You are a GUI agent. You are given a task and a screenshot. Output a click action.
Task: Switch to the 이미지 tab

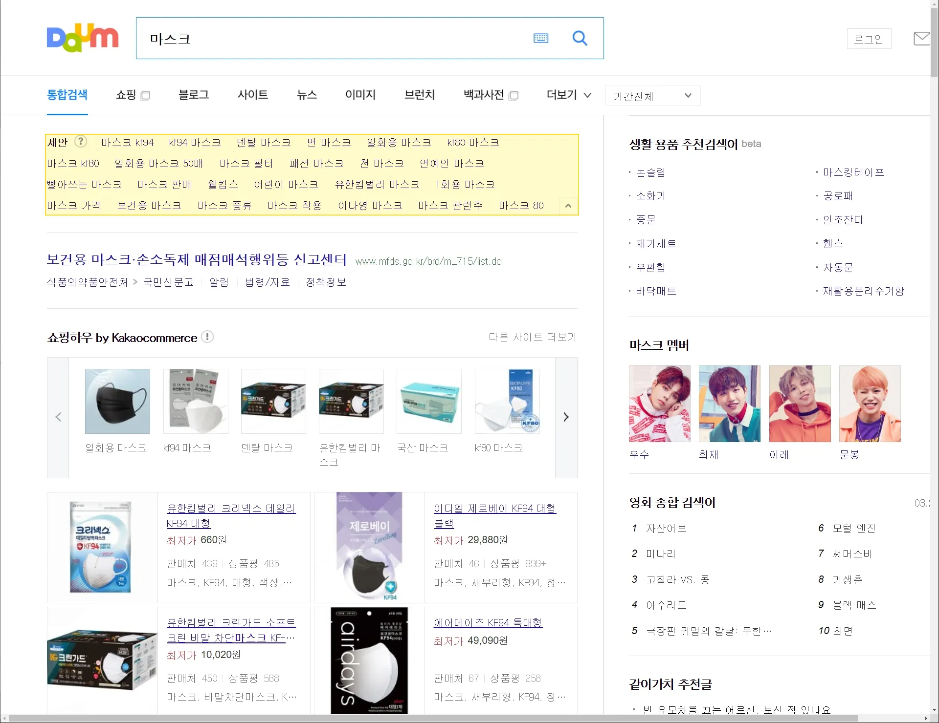point(360,95)
